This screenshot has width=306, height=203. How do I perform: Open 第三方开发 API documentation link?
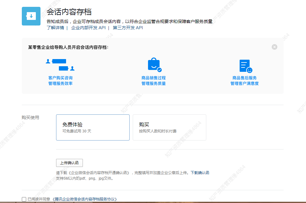[128, 28]
